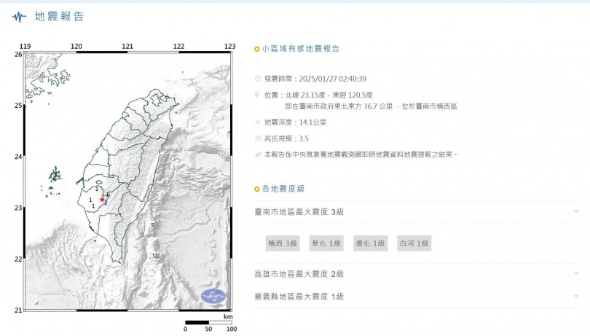Click the Taiwan earthquake map image

pyautogui.click(x=127, y=181)
